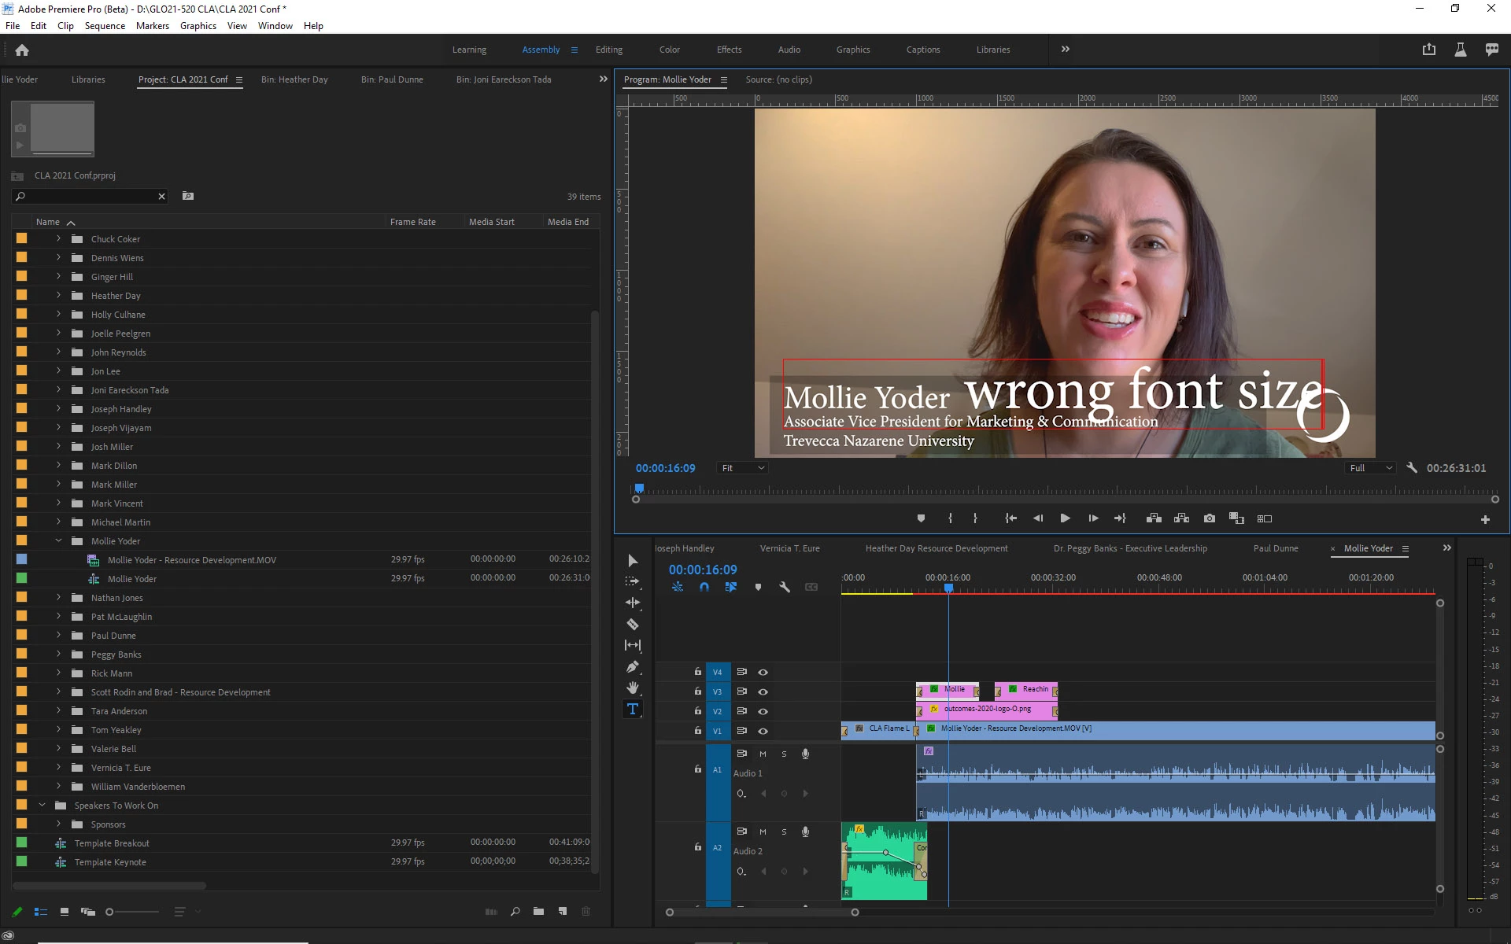Collapse the Mollie Yoder bin
The image size is (1511, 944).
click(x=58, y=541)
